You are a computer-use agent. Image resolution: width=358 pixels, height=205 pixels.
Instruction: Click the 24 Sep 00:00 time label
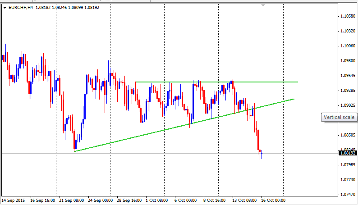(x=100, y=200)
